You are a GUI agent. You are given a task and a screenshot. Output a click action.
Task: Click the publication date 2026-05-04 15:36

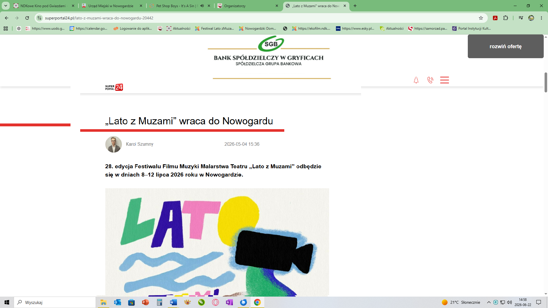(242, 144)
